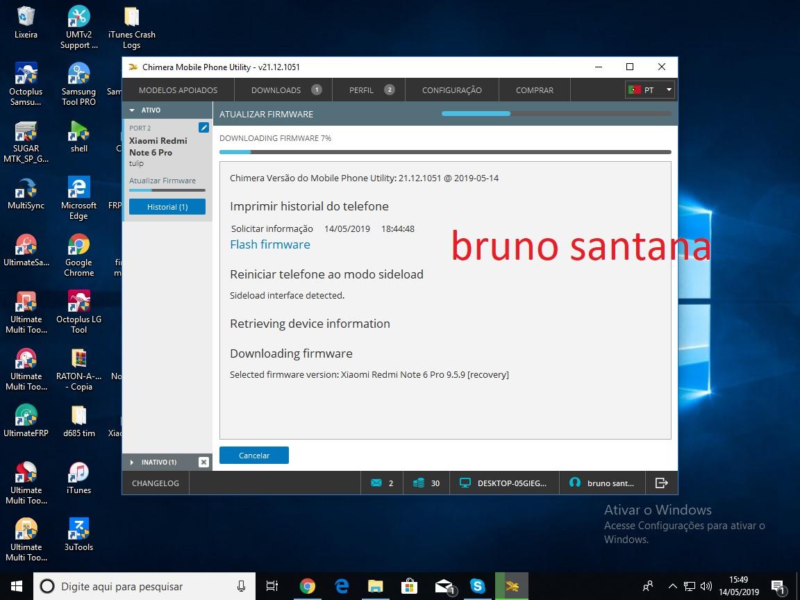This screenshot has width=800, height=600.
Task: Open the d685 tim folder on the desktop
Action: tap(78, 422)
